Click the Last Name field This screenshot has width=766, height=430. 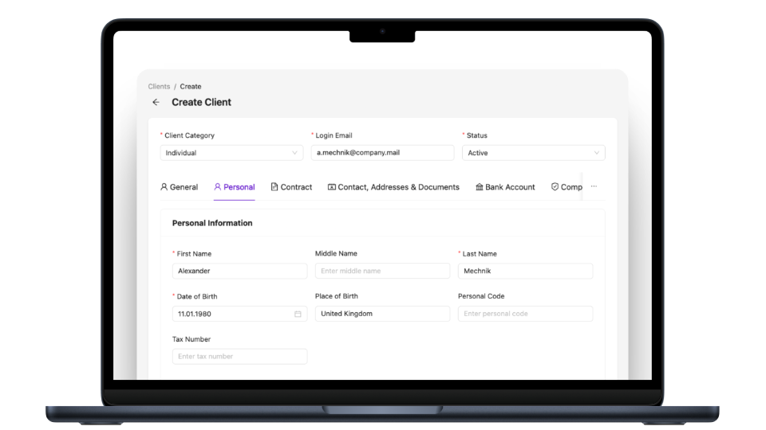[525, 271]
